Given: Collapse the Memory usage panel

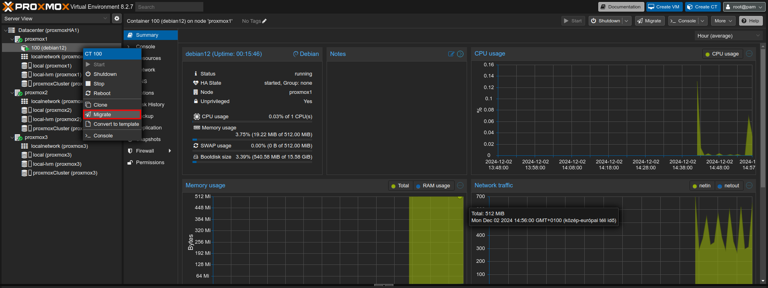Looking at the screenshot, I should [x=460, y=185].
